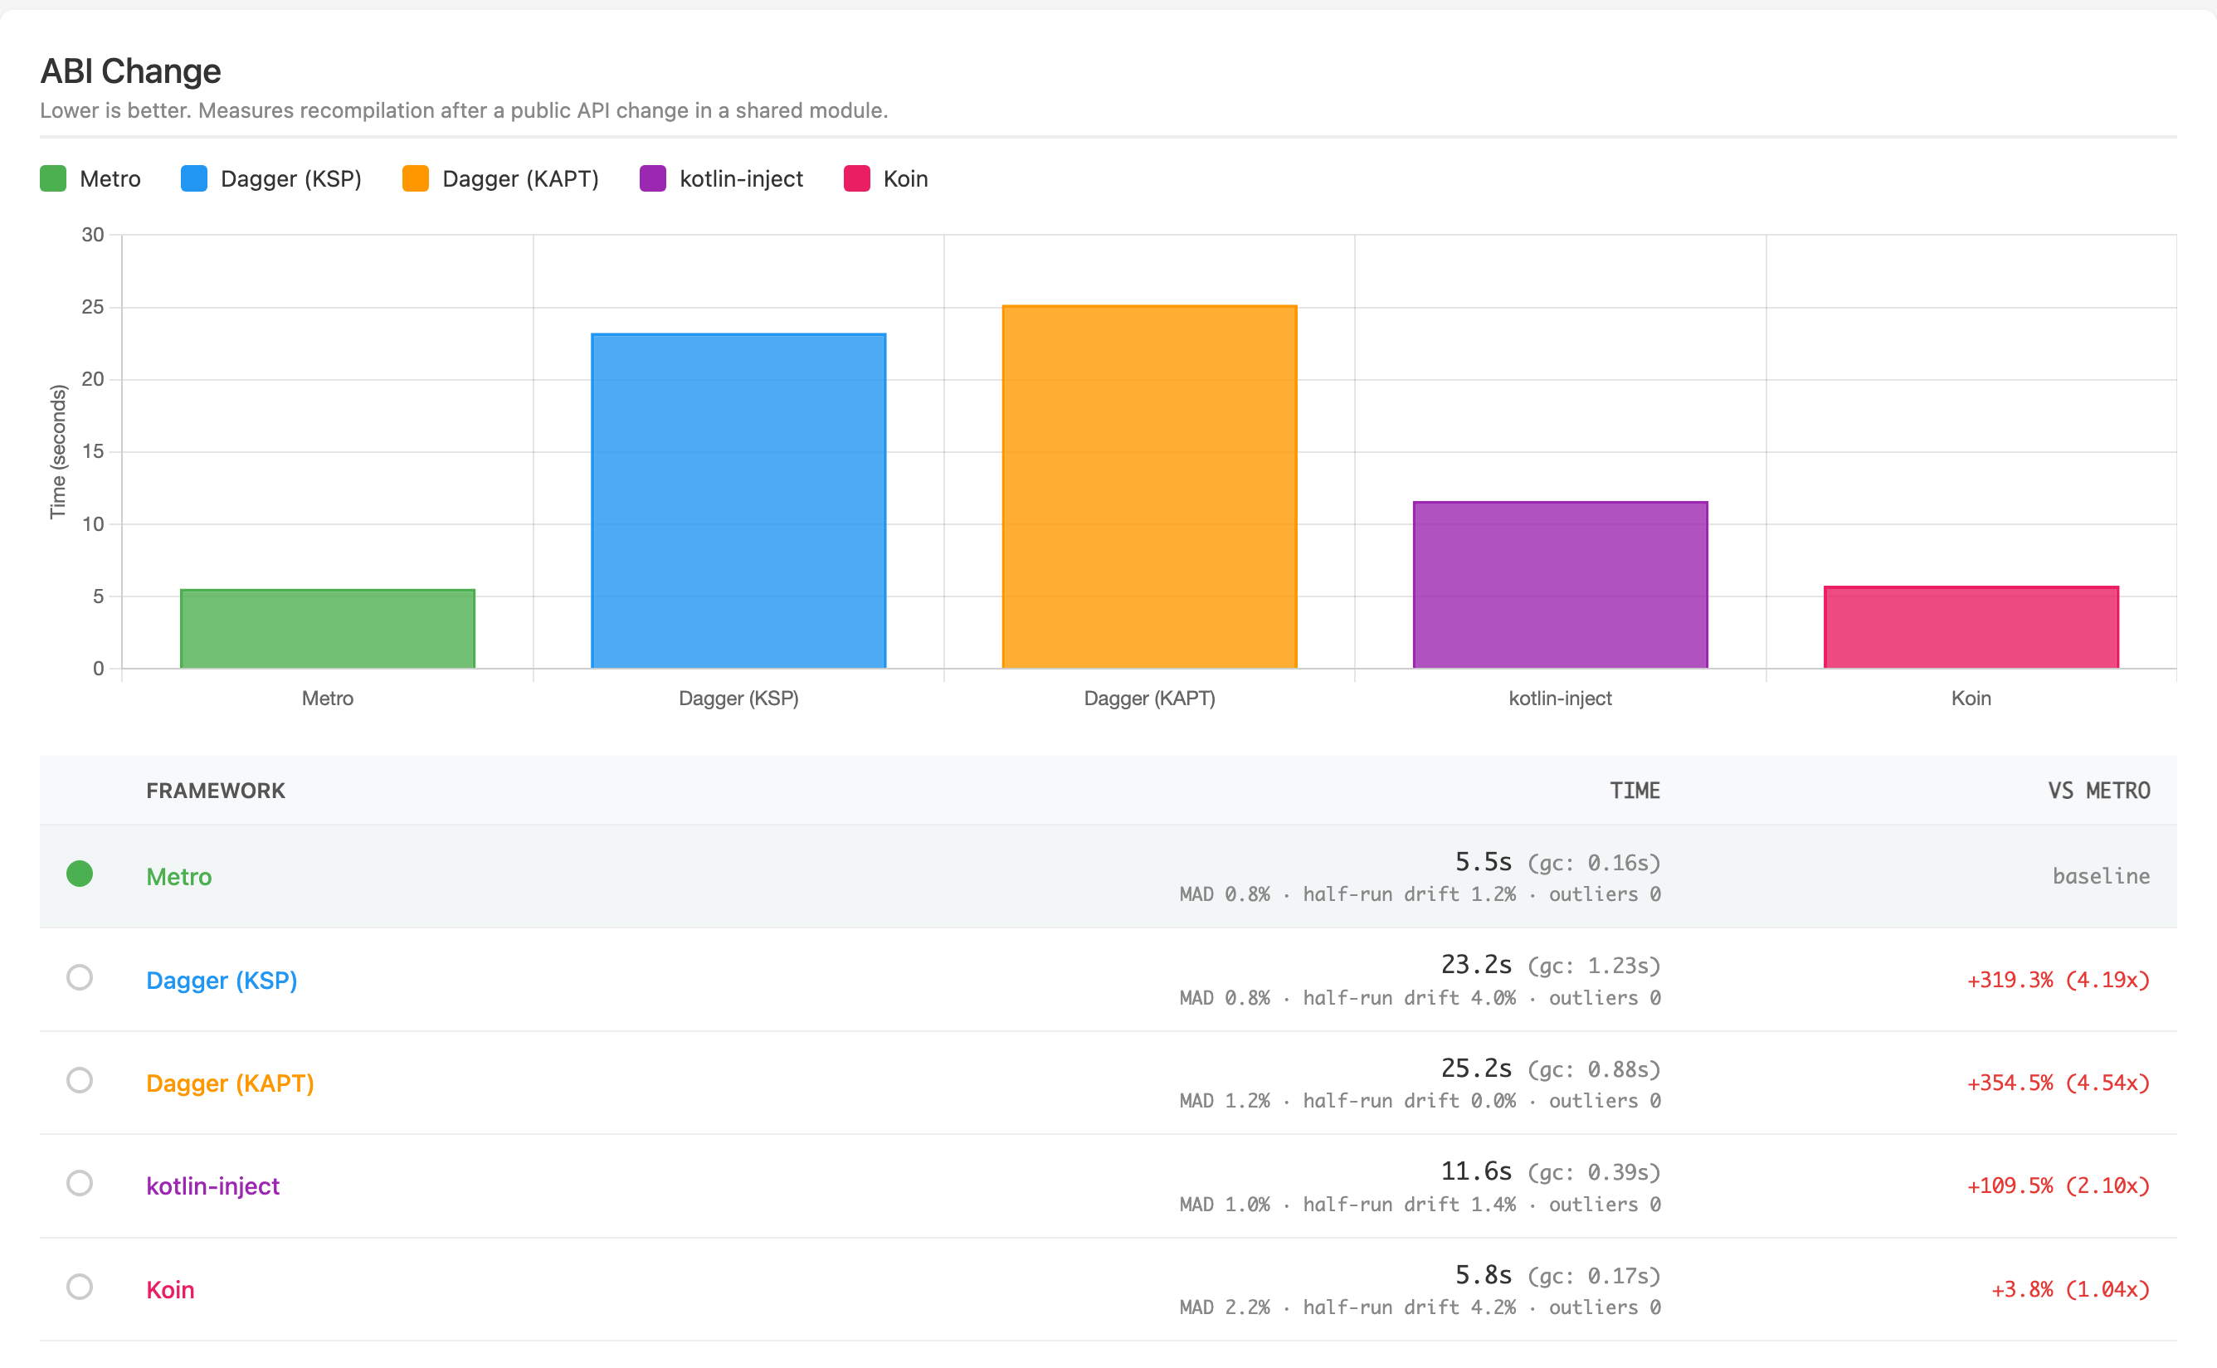Click the kotlin-inject MAD 1.0% stats line

click(x=1420, y=1205)
